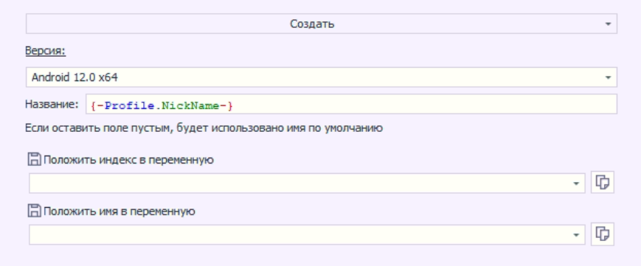
Task: Open the index variable dropdown arrow
Action: tap(576, 183)
